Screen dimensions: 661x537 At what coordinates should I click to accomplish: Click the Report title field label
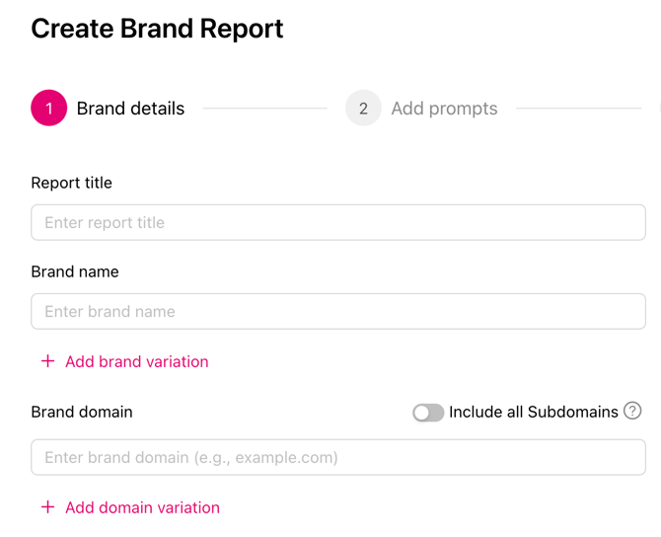(71, 183)
